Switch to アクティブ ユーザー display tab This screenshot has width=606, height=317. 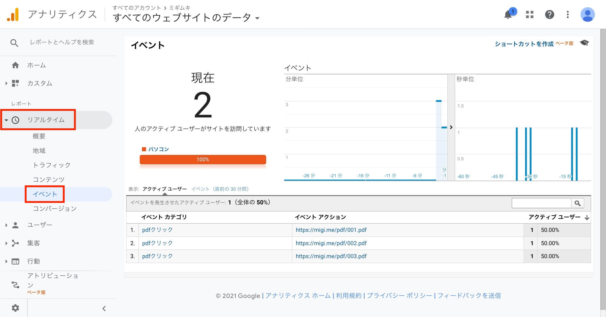[165, 189]
